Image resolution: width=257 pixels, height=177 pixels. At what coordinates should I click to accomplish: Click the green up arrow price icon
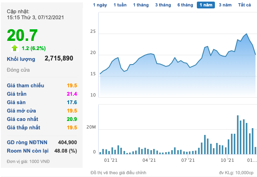tap(14, 48)
